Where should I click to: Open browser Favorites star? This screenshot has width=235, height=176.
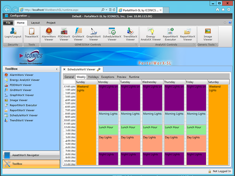click(x=223, y=9)
